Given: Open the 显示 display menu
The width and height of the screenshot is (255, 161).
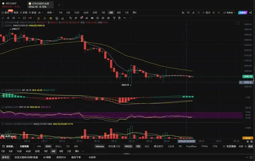Looking at the screenshot, I should (x=207, y=13).
